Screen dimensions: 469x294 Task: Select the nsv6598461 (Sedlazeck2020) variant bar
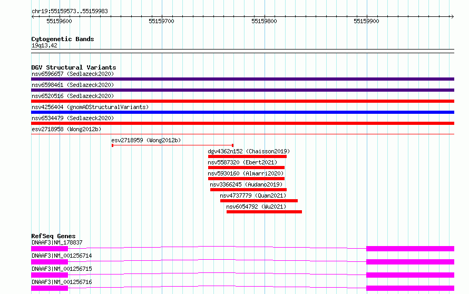point(242,90)
